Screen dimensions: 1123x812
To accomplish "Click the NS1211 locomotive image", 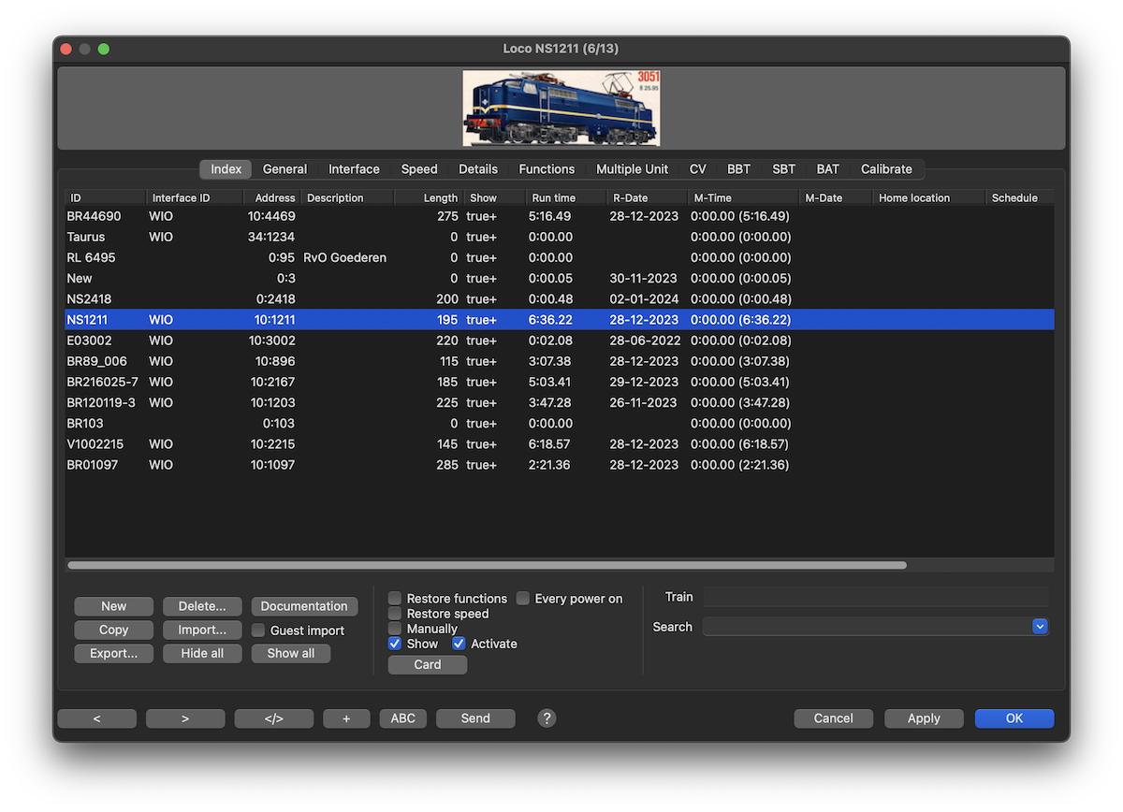I will tap(561, 108).
